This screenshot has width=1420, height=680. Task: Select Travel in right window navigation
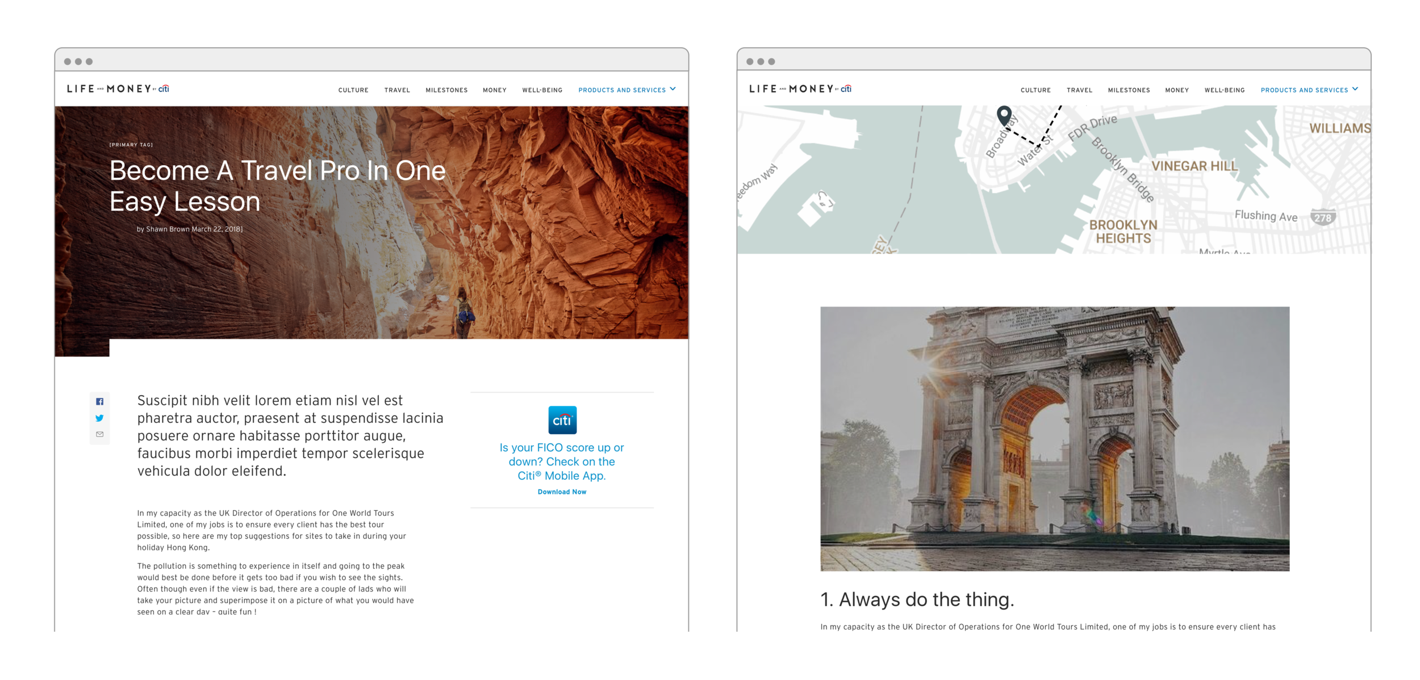click(1079, 90)
